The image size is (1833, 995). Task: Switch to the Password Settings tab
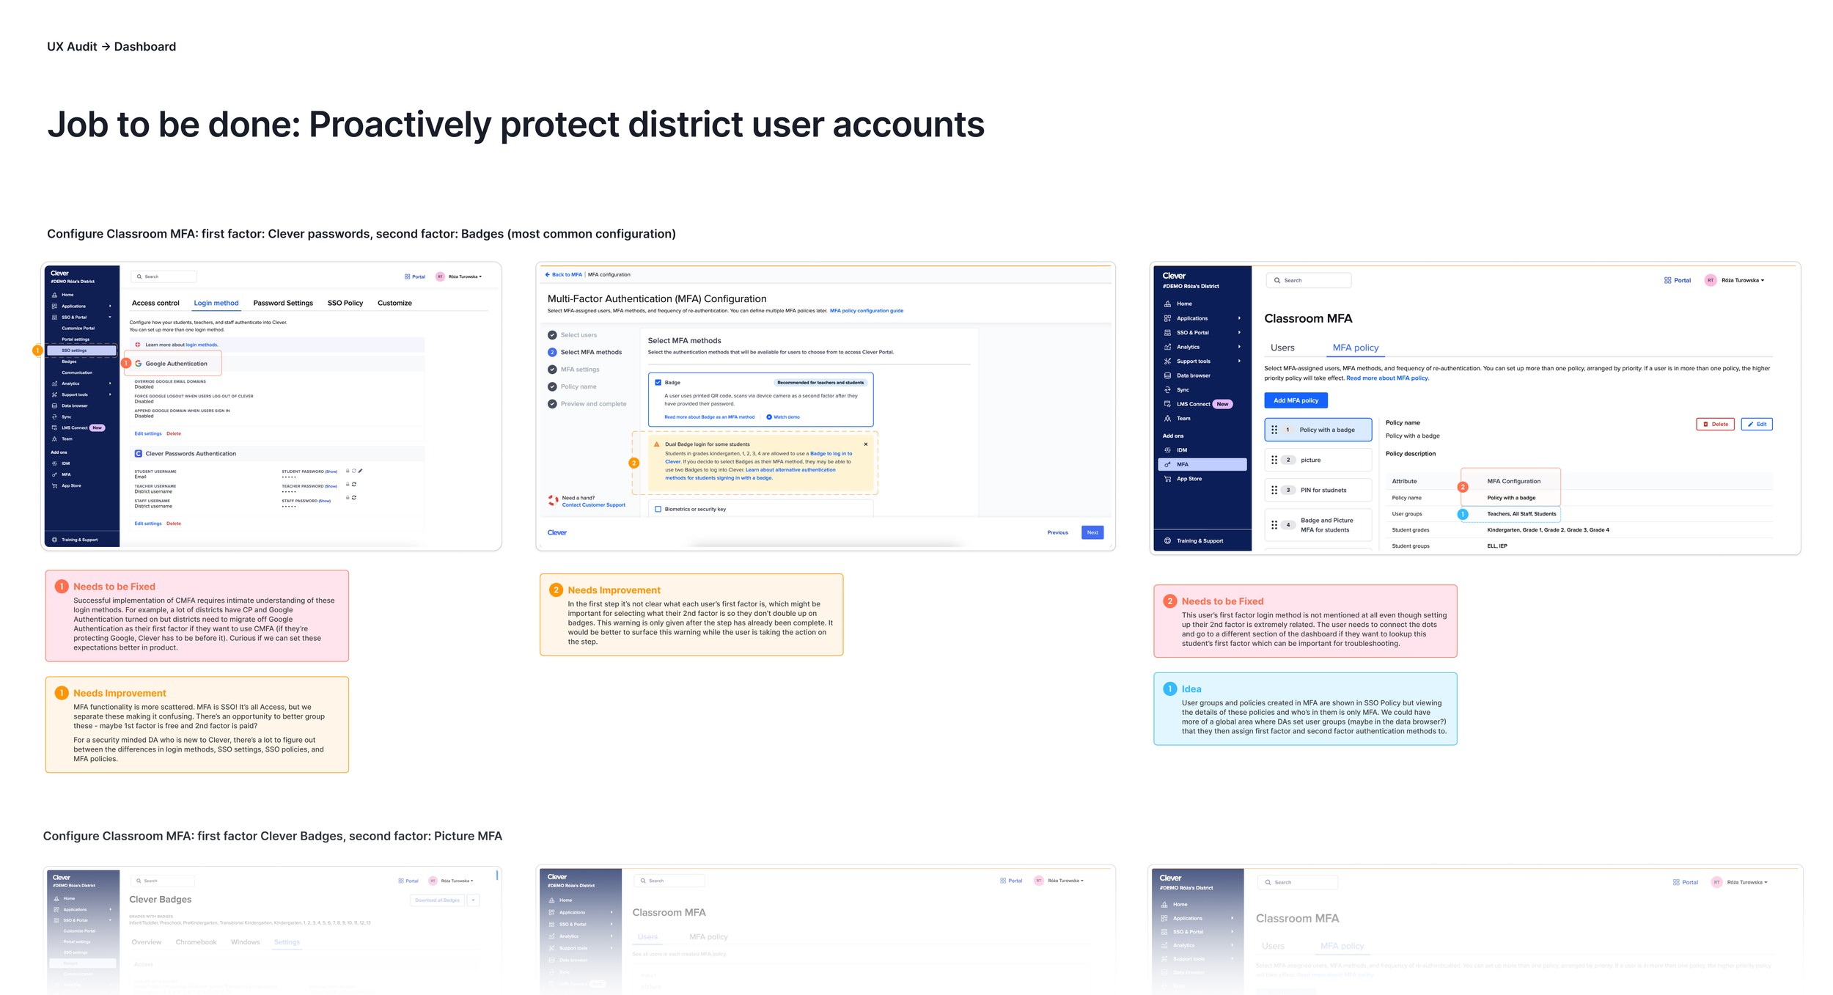tap(283, 303)
